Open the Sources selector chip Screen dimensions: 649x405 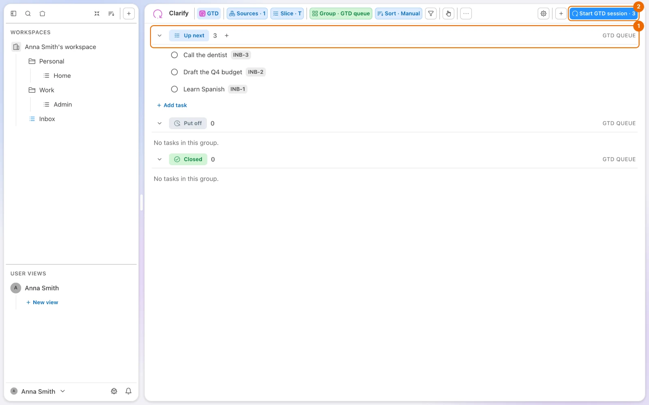pos(247,13)
